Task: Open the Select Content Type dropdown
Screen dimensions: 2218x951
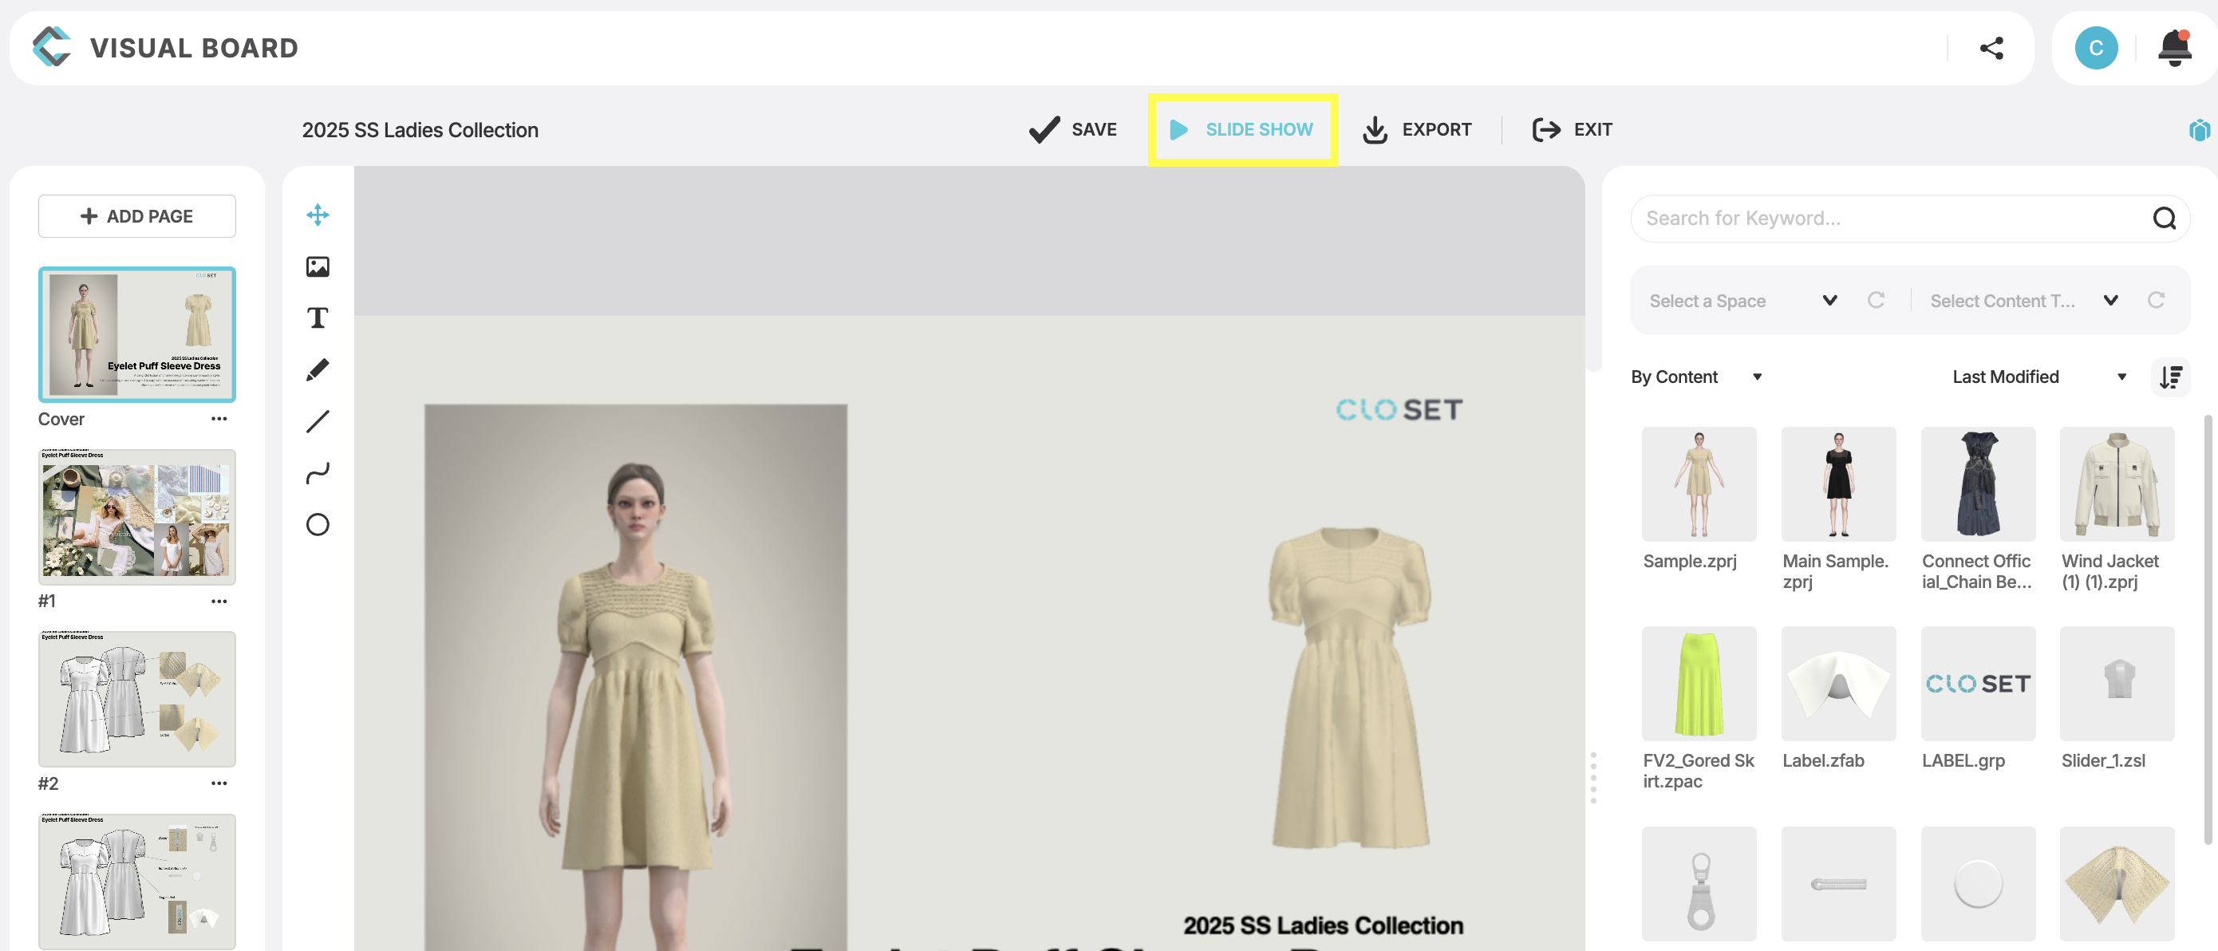Action: (2023, 300)
